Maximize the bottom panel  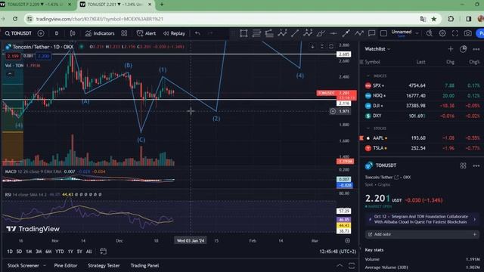tap(352, 265)
